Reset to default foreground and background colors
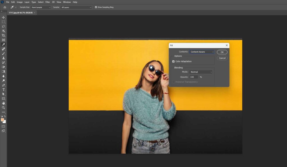 [2, 116]
